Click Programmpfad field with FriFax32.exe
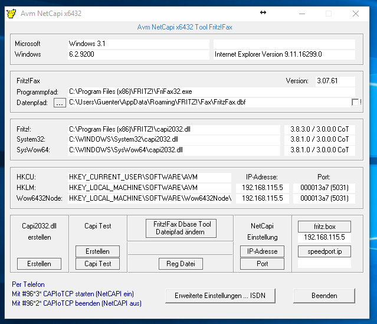377x324 pixels. (211, 92)
